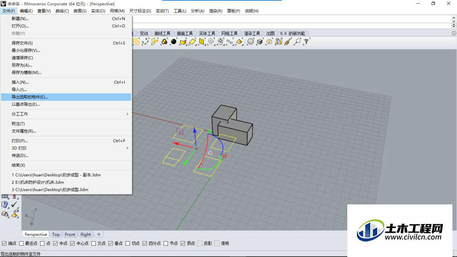457x257 pixels.
Task: Click the gray box and cone sidebar icon
Action: [5, 214]
